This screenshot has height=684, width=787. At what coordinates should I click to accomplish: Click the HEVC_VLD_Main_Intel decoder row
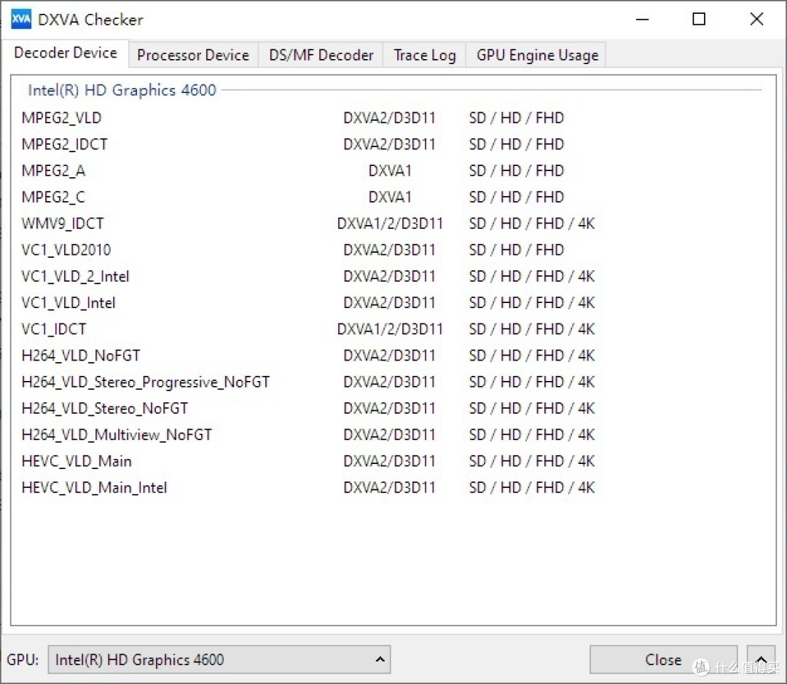94,487
